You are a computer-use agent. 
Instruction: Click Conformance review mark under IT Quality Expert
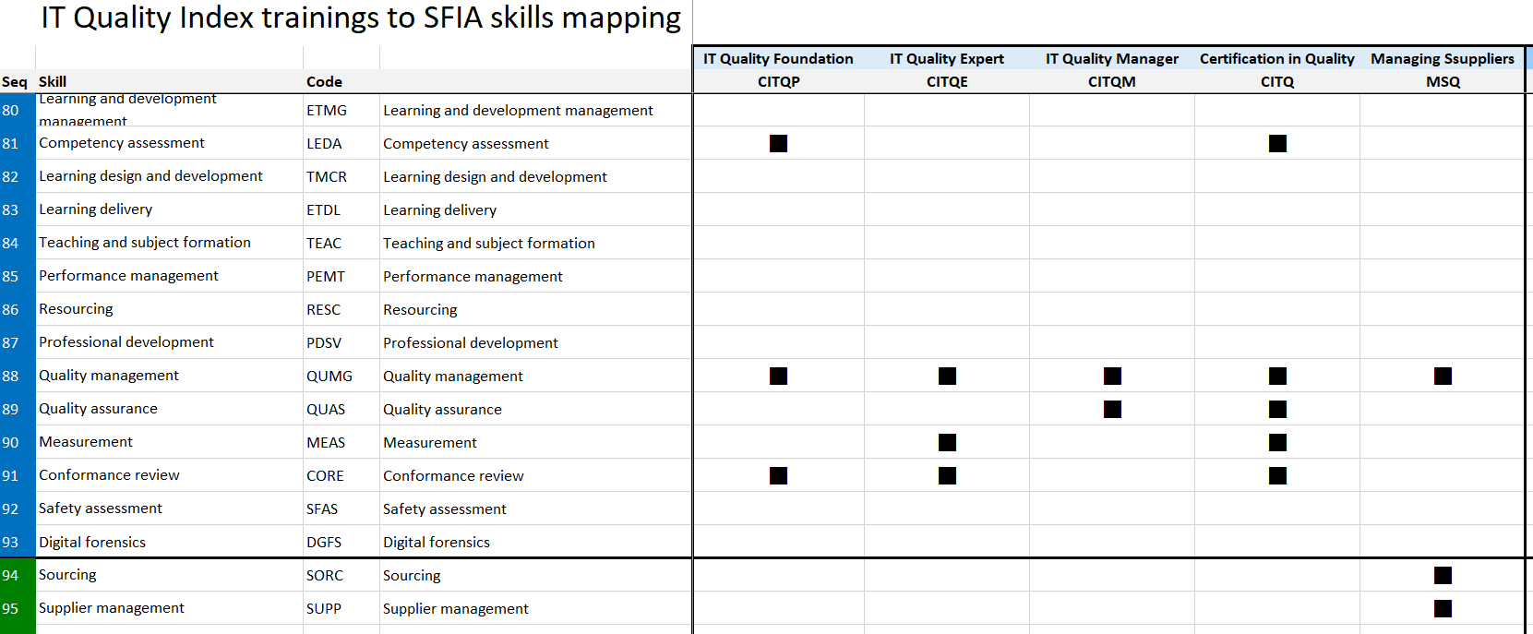pos(947,475)
